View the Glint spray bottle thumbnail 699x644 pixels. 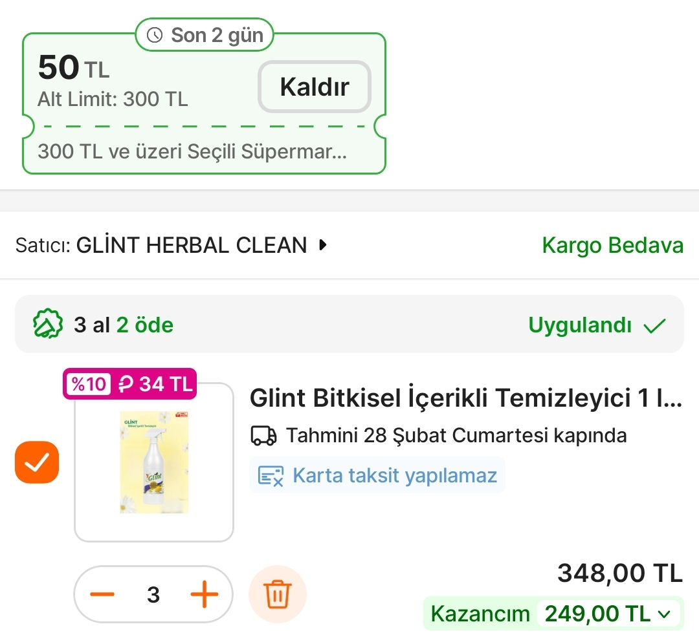154,463
